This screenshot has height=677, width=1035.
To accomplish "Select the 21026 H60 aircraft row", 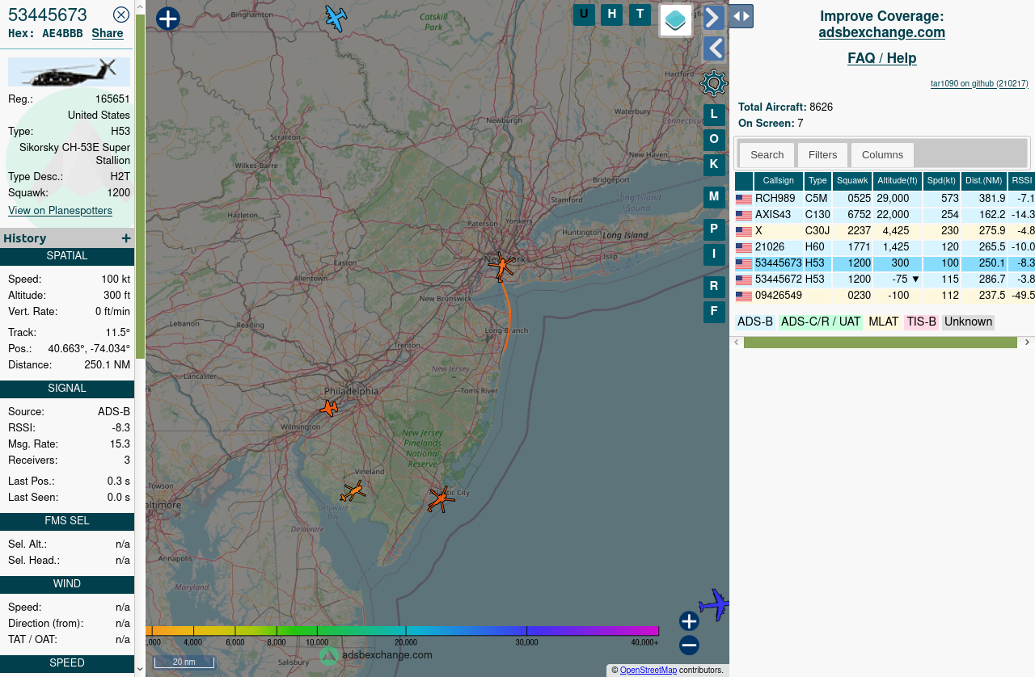I will coord(885,247).
